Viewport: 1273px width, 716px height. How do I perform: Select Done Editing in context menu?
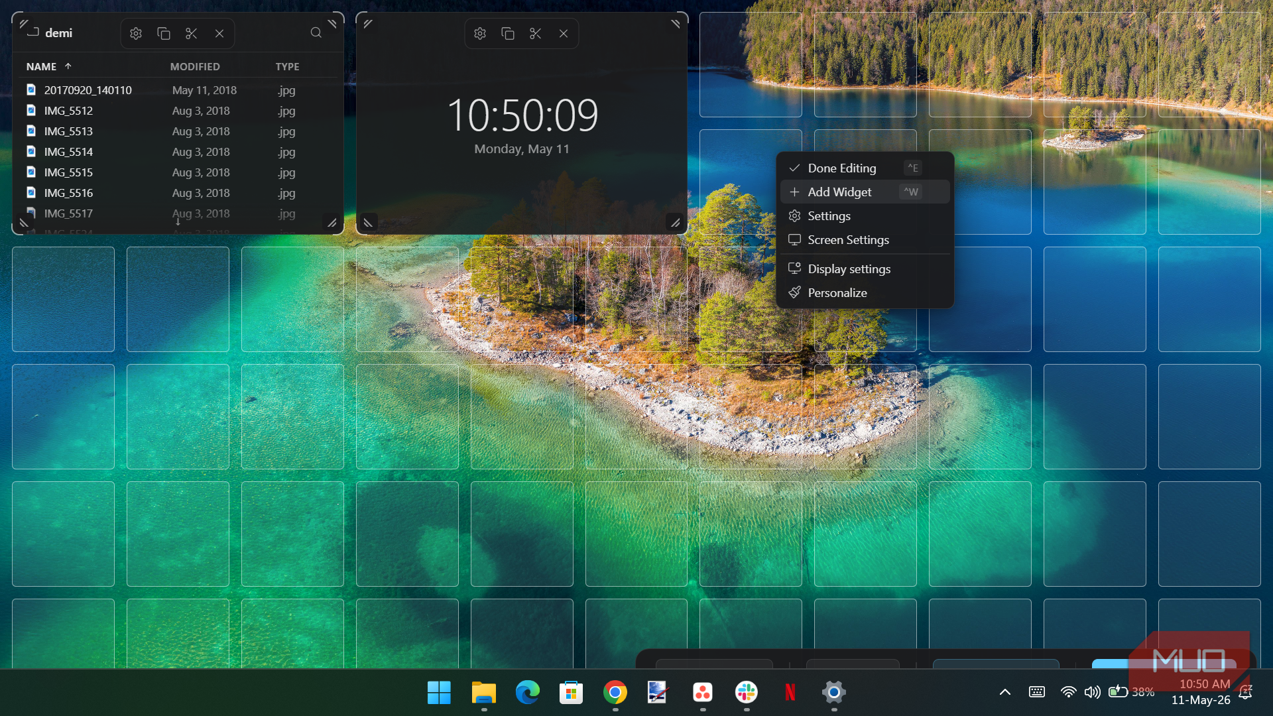pos(865,168)
